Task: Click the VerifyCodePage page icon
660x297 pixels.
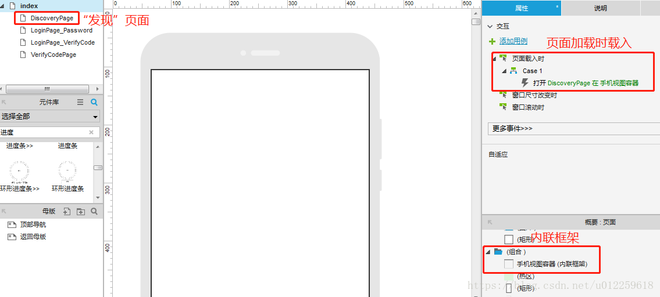Action: [x=23, y=55]
